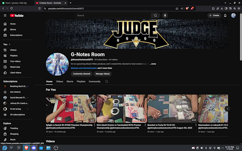The height and width of the screenshot is (151, 242).
Task: Click Manage videos button
Action: (x=102, y=74)
